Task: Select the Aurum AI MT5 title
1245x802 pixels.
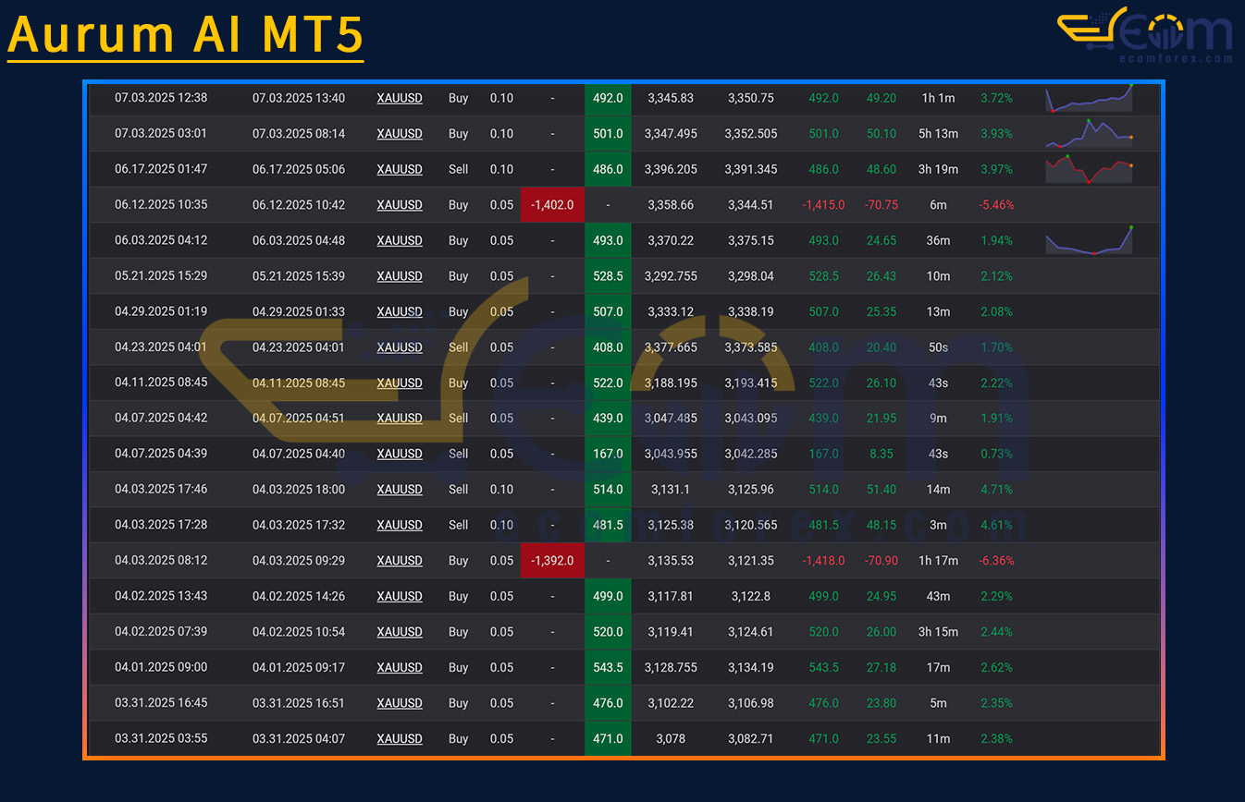Action: click(x=185, y=35)
